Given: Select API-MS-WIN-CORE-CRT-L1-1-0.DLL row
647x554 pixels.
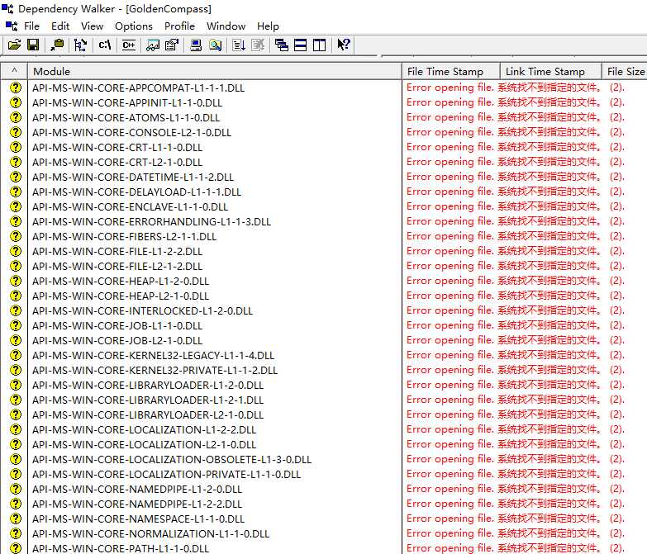Looking at the screenshot, I should [324, 147].
